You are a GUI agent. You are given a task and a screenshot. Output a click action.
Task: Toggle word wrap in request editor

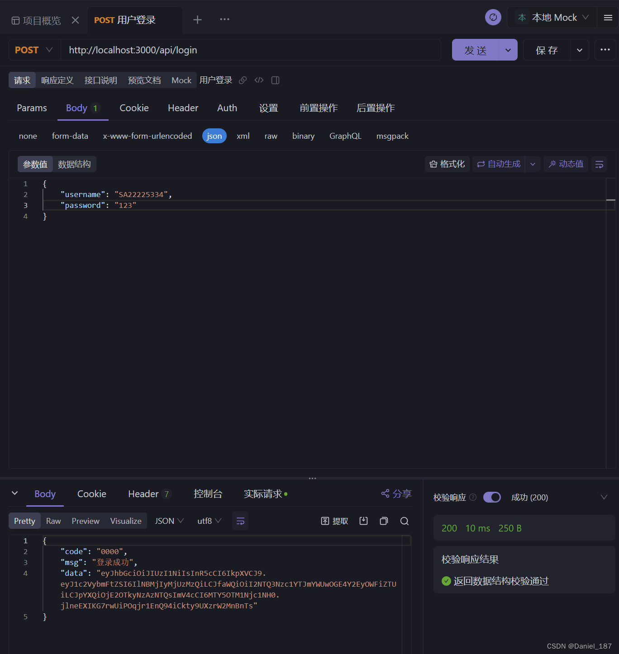599,165
